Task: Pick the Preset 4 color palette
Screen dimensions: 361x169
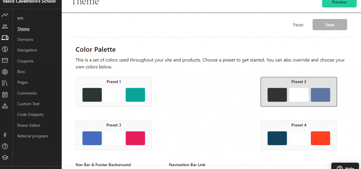Action: pyautogui.click(x=299, y=125)
